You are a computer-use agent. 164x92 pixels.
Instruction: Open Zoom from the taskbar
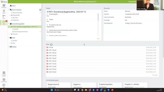(94, 90)
